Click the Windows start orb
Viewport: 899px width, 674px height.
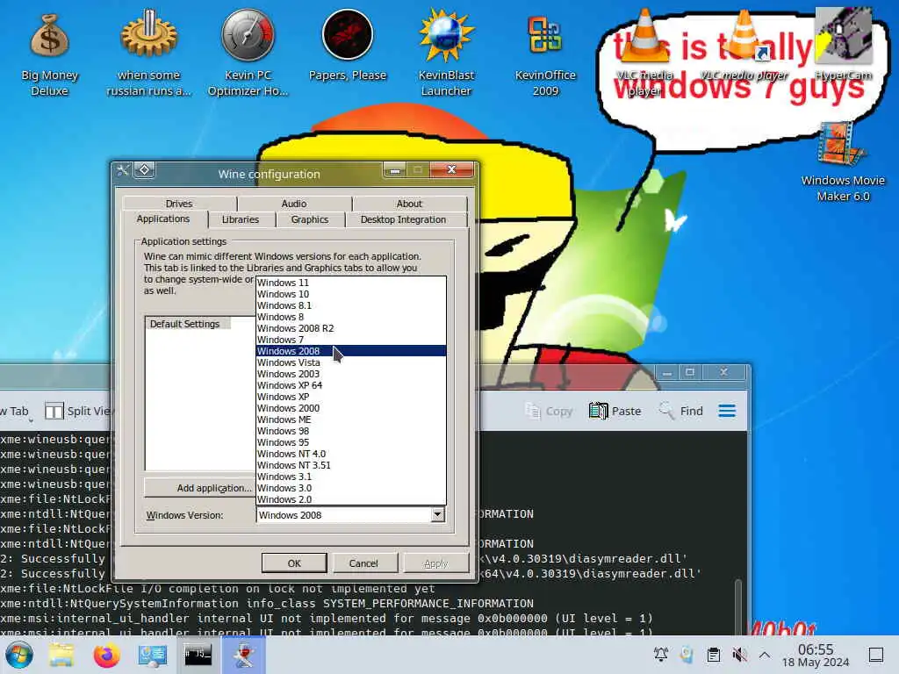19,655
